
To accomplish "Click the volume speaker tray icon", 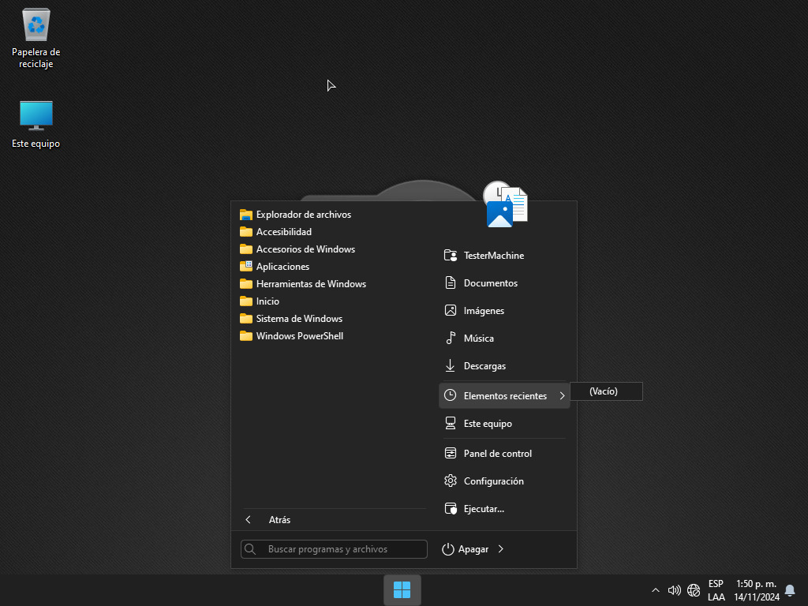I will (674, 590).
